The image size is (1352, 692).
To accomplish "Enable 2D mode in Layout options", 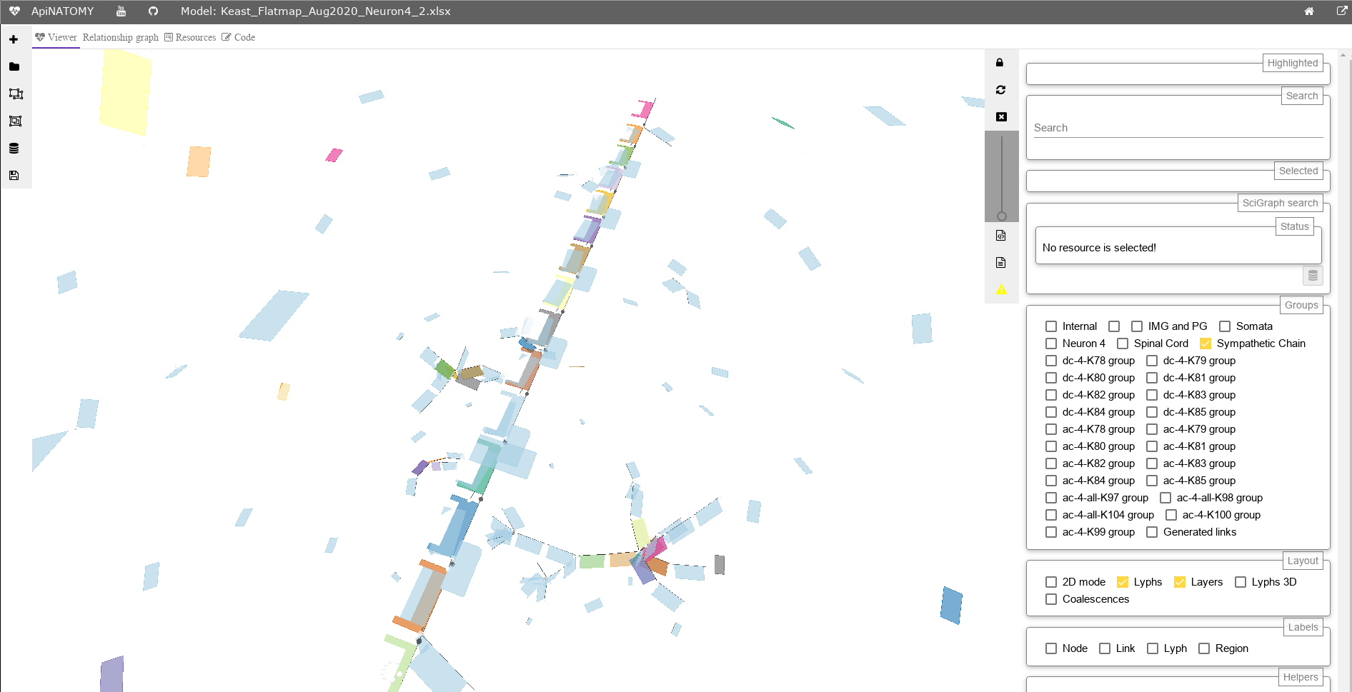I will pyautogui.click(x=1050, y=582).
